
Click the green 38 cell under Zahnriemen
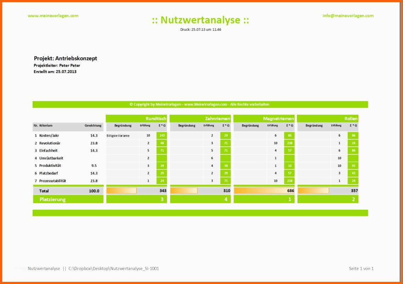(225, 166)
